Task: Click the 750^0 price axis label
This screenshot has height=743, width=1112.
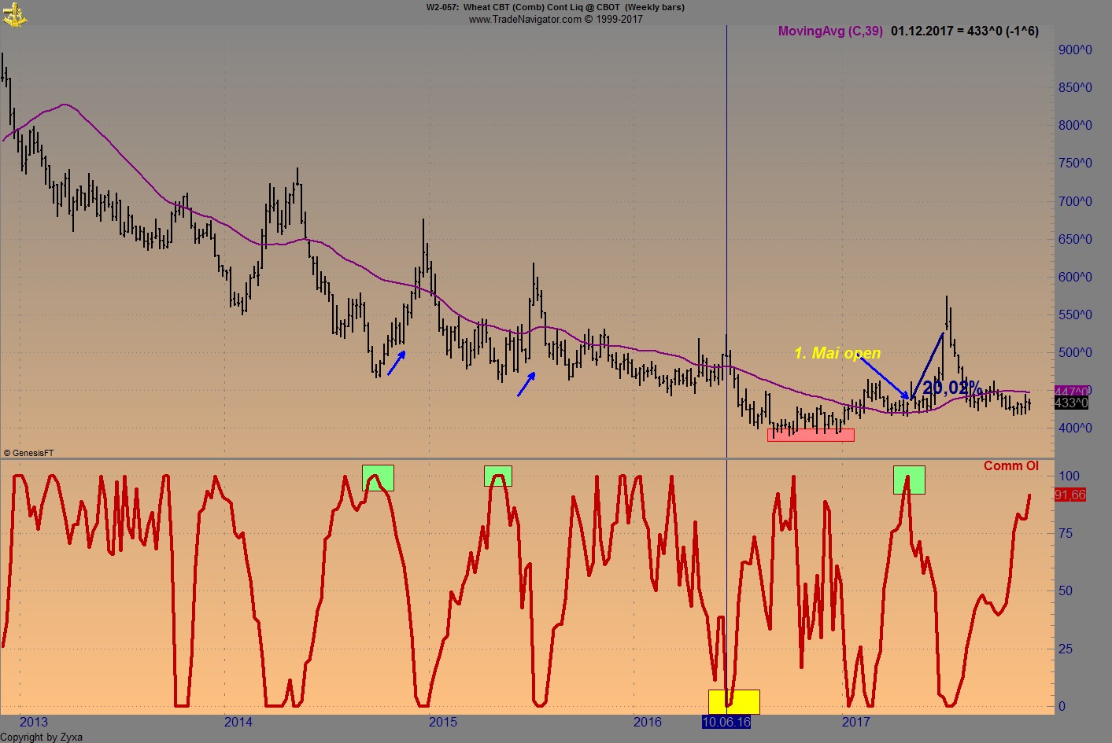Action: pos(1075,164)
